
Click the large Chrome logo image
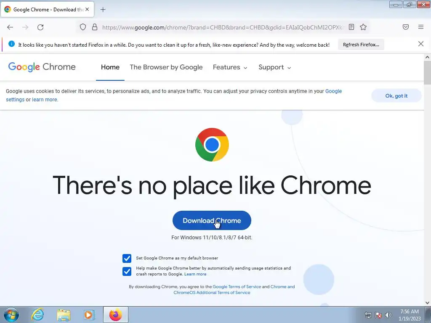pyautogui.click(x=212, y=145)
